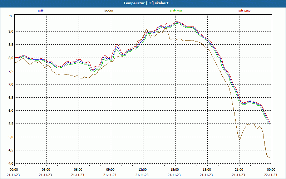Click the 'Boden' legend label
Screen dimensions: 286x179
(108, 11)
